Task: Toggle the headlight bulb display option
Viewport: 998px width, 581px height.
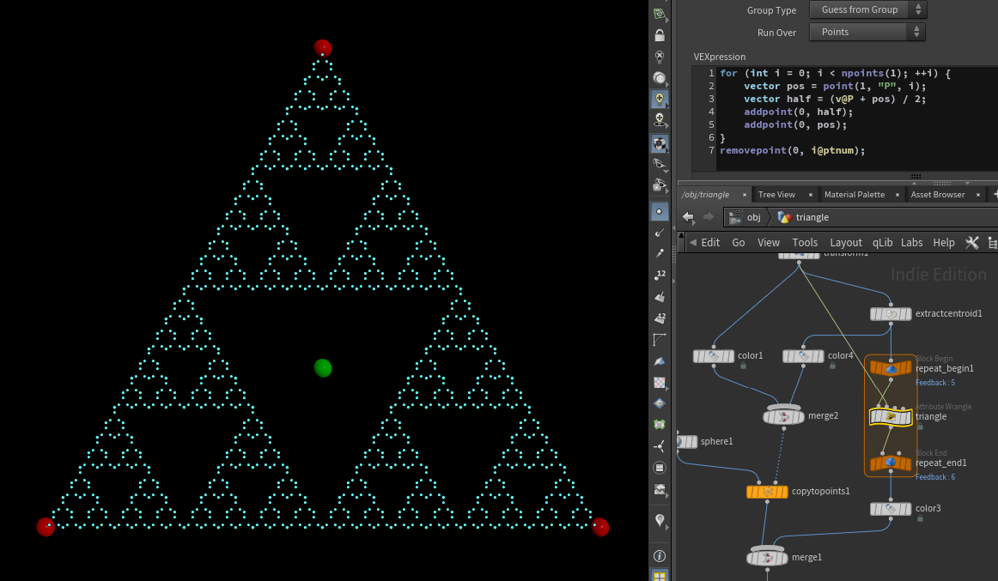Action: (660, 99)
